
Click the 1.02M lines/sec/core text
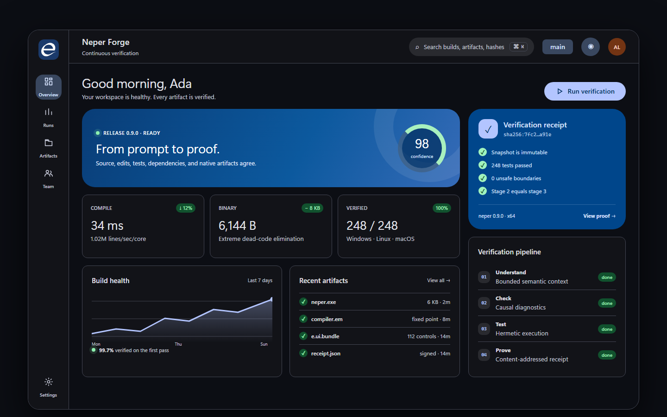pyautogui.click(x=118, y=239)
